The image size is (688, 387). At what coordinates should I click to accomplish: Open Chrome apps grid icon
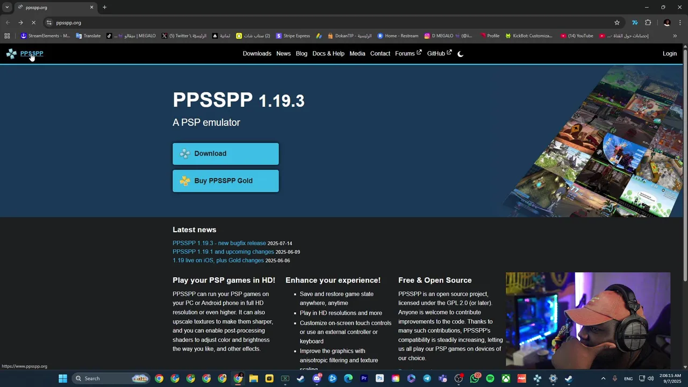click(7, 36)
